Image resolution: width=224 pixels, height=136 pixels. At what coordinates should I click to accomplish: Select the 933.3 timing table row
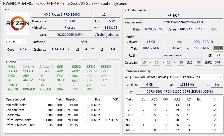[x=174, y=120]
